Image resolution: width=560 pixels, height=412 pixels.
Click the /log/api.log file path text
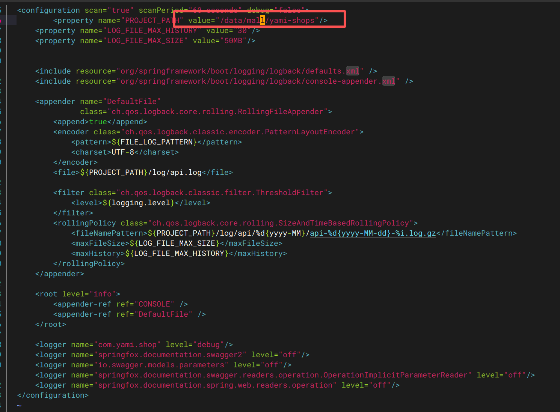pos(175,173)
